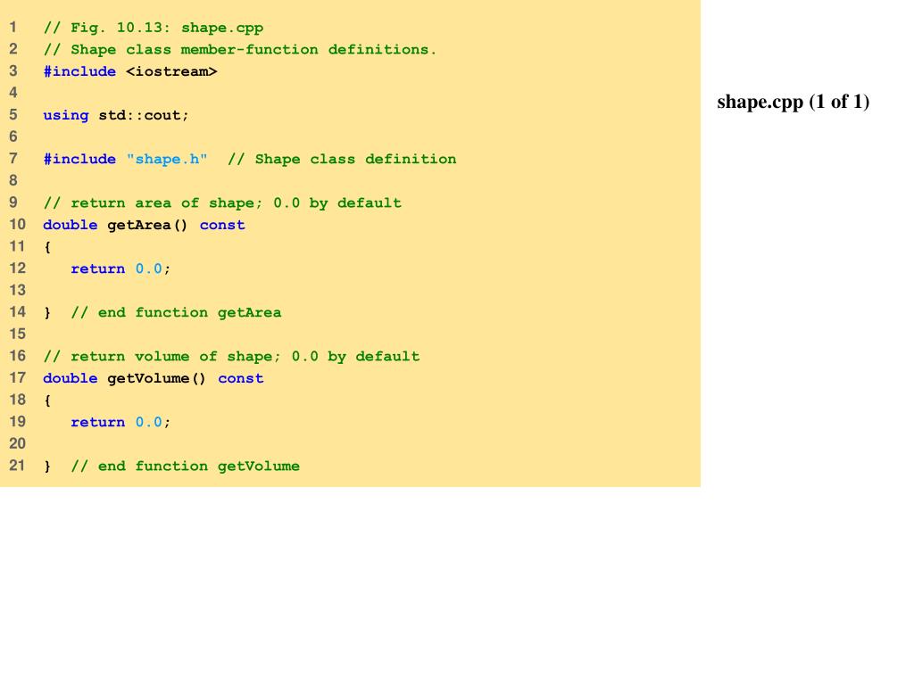The image size is (914, 685).
Task: Click the opening brace on line 11
Action: (47, 247)
